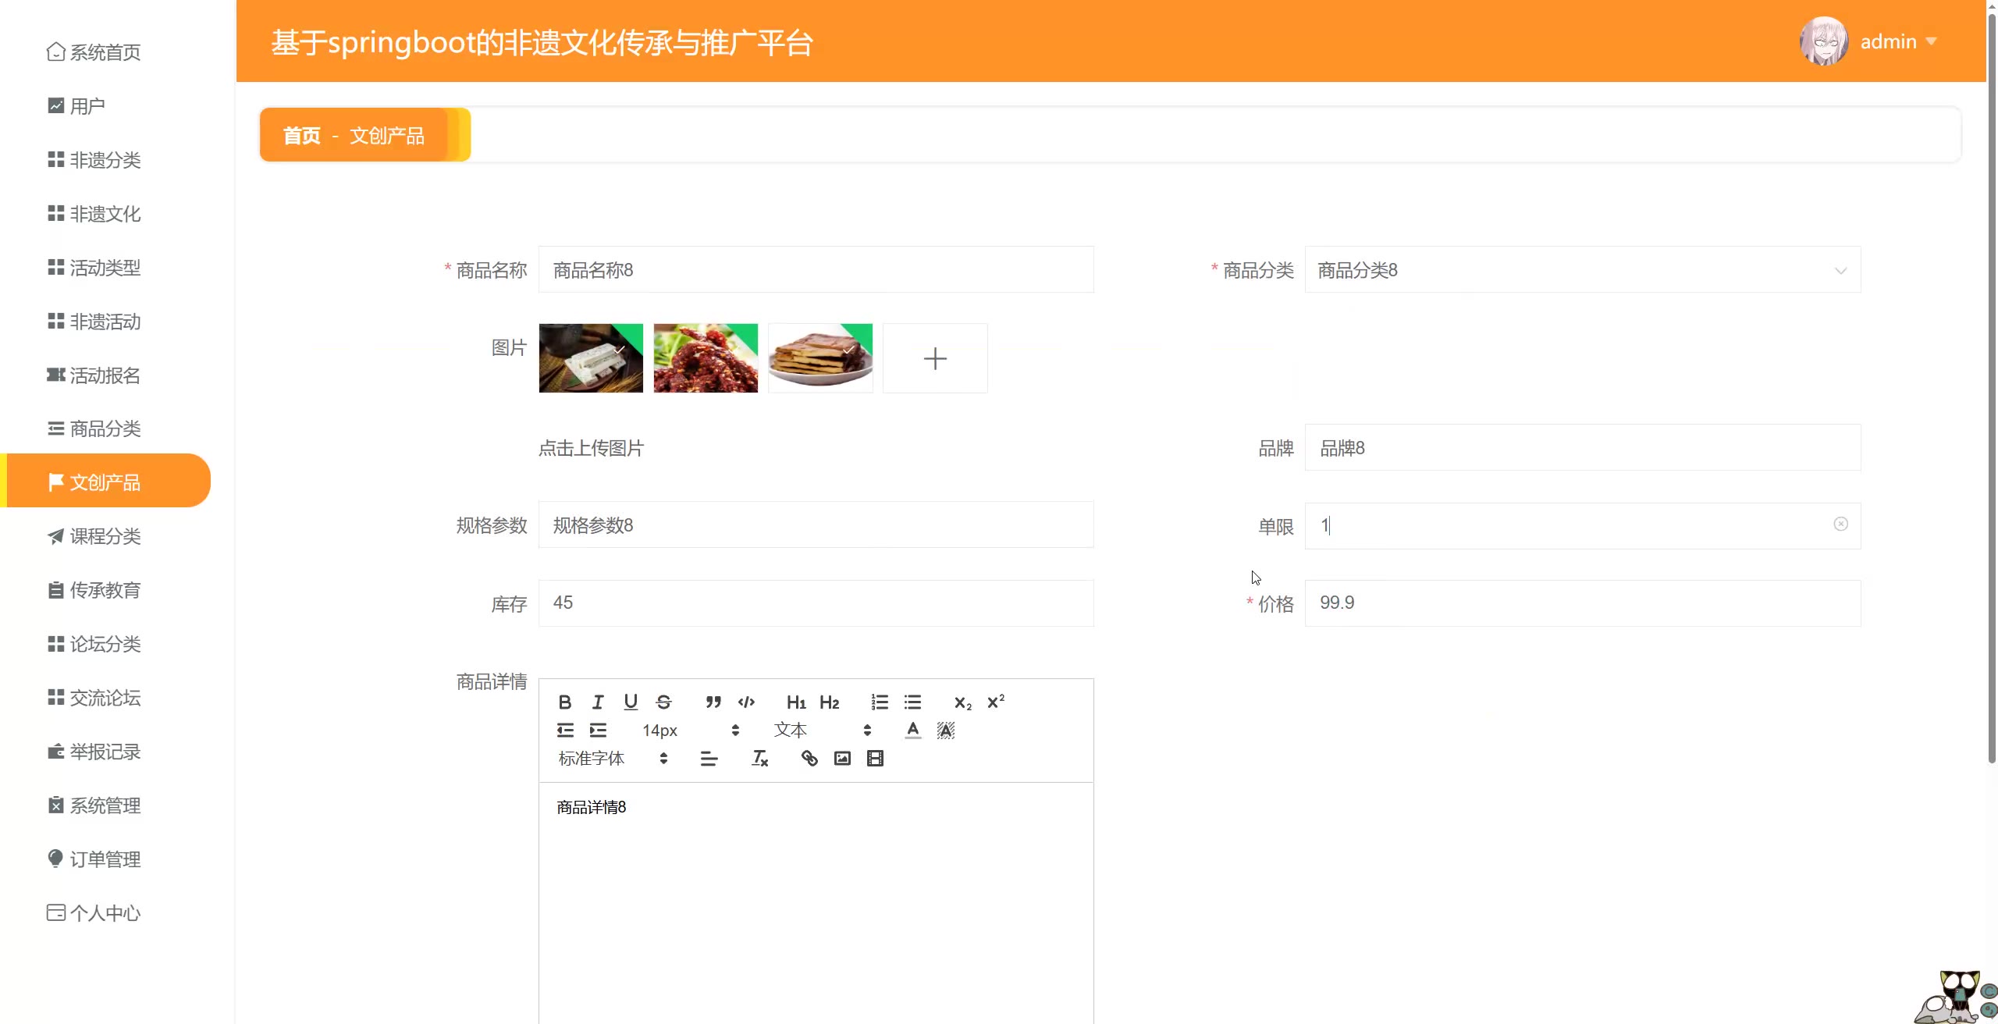Click the plus tile to upload image
Image resolution: width=1998 pixels, height=1024 pixels.
coord(934,358)
